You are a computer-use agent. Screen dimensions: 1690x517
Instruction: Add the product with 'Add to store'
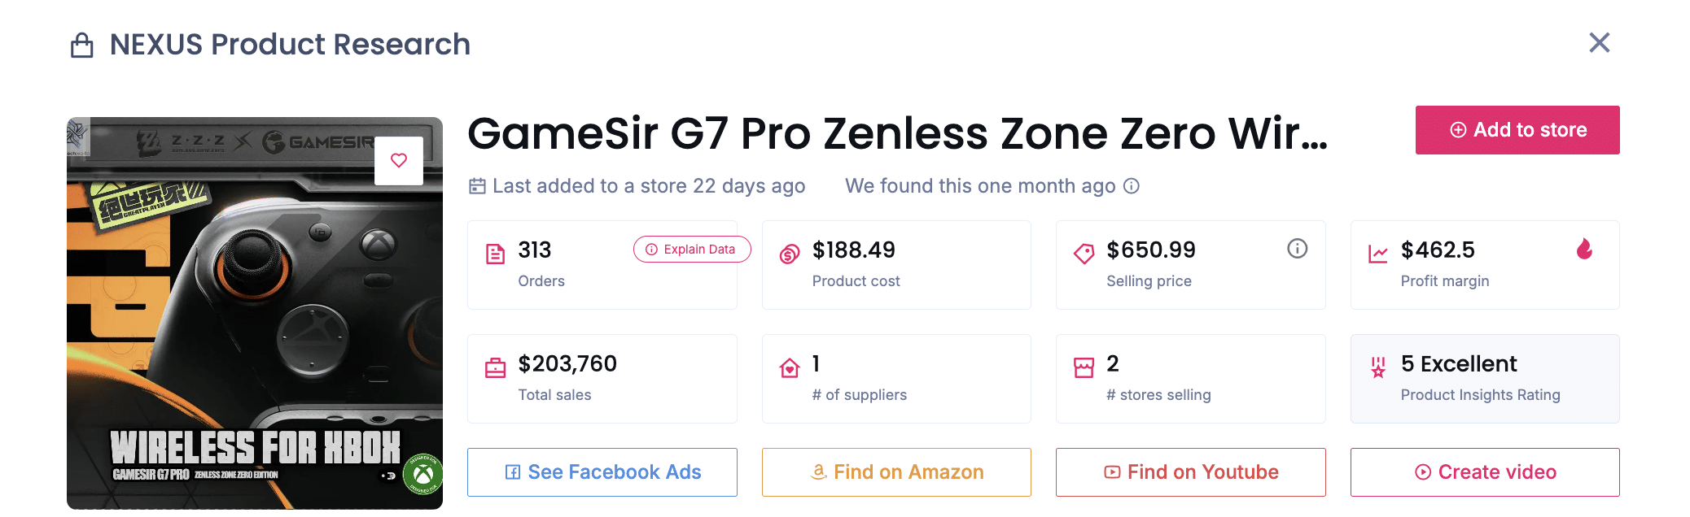tap(1517, 130)
